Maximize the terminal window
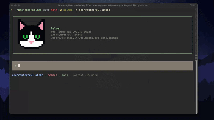This screenshot has width=214, height=120. (x=19, y=5)
